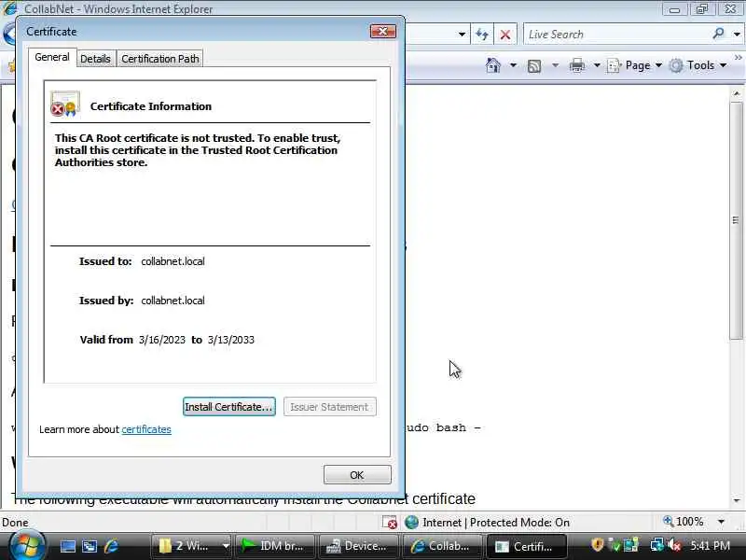Click the RSS feeds icon
The height and width of the screenshot is (560, 746).
point(534,65)
